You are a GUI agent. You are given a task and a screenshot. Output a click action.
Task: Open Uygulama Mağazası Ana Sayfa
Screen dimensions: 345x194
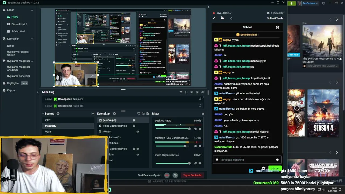point(18,68)
